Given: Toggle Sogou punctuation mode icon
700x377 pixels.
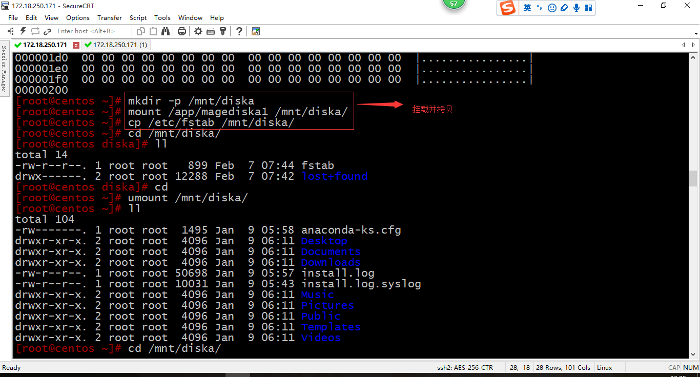Looking at the screenshot, I should [540, 8].
